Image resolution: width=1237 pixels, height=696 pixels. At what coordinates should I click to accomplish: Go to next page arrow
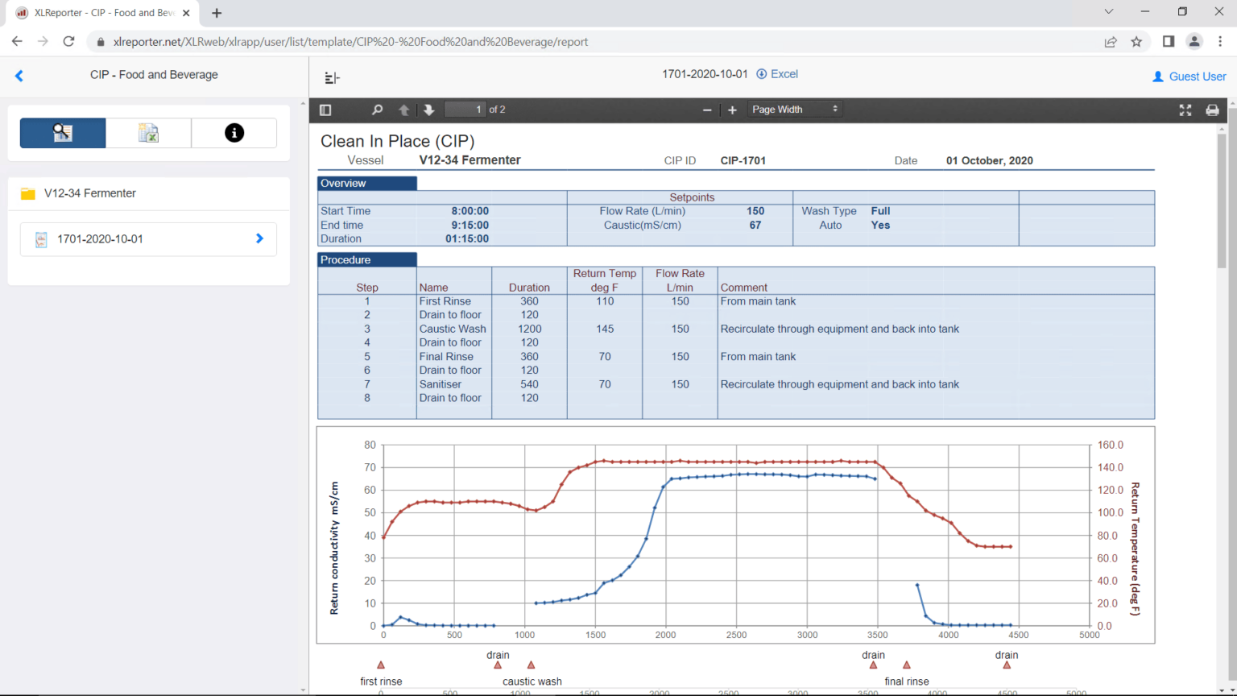[428, 110]
